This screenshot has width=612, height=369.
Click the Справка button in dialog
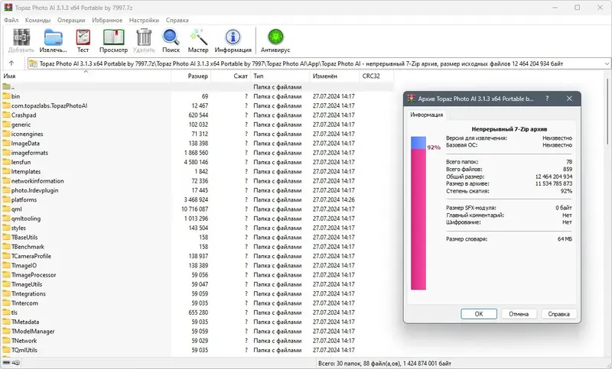[x=558, y=314]
